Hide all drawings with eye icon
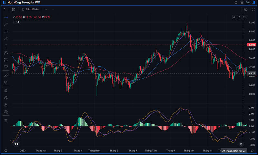Image resolution: width=258 pixels, height=155 pixels. [5, 112]
